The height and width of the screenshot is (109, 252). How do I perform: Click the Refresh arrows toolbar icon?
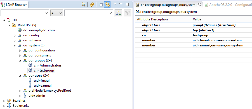coord(92,4)
